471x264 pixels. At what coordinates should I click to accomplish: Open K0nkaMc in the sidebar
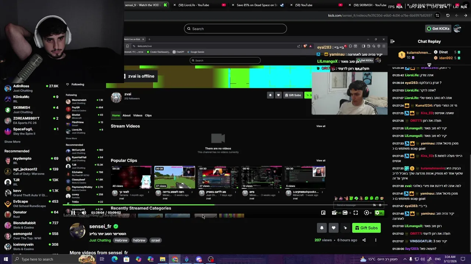coord(31,99)
